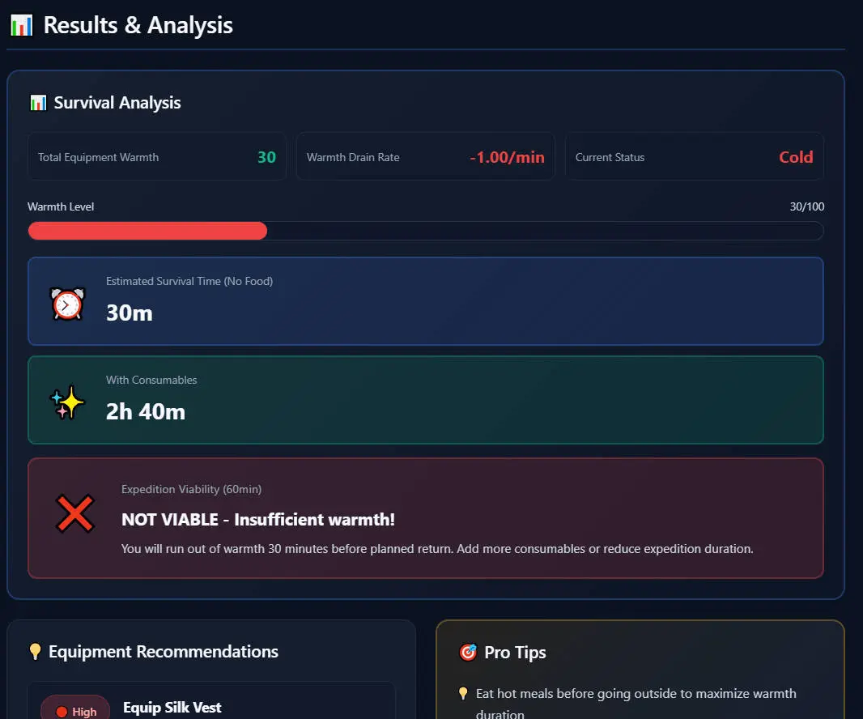Viewport: 863px width, 719px height.
Task: Click the Estimated Survival Time 30m panel
Action: tap(425, 301)
